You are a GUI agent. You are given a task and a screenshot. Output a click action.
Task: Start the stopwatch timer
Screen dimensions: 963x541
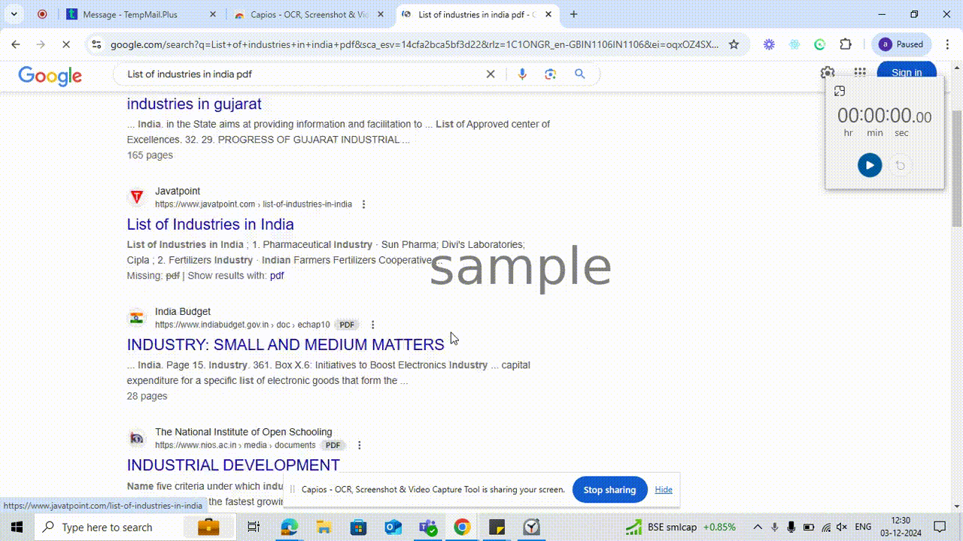pyautogui.click(x=870, y=165)
